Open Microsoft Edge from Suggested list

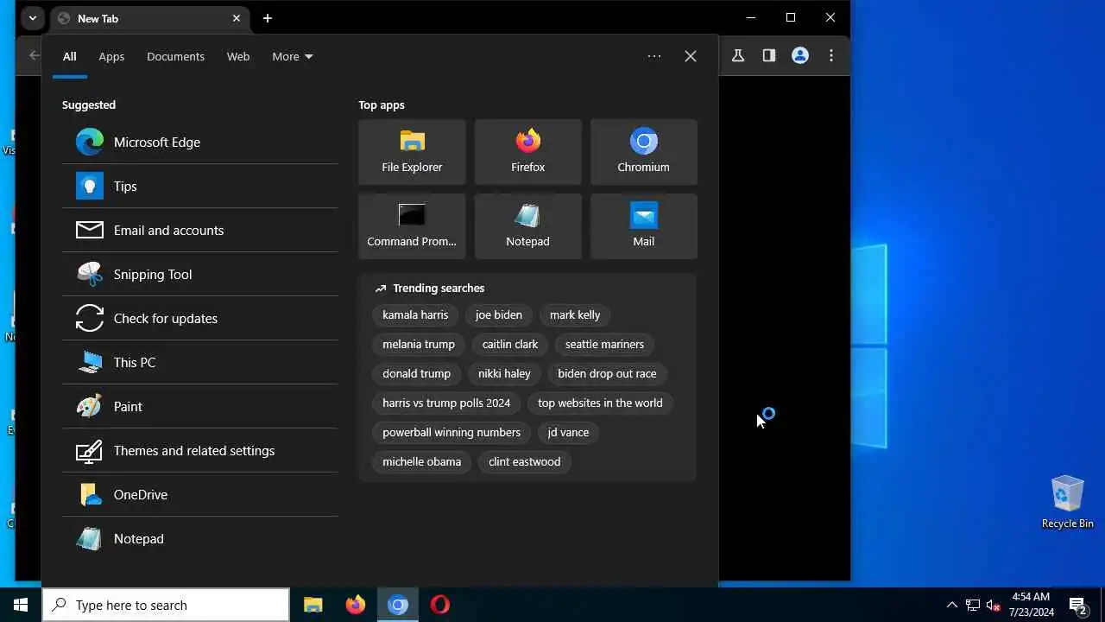click(x=199, y=142)
